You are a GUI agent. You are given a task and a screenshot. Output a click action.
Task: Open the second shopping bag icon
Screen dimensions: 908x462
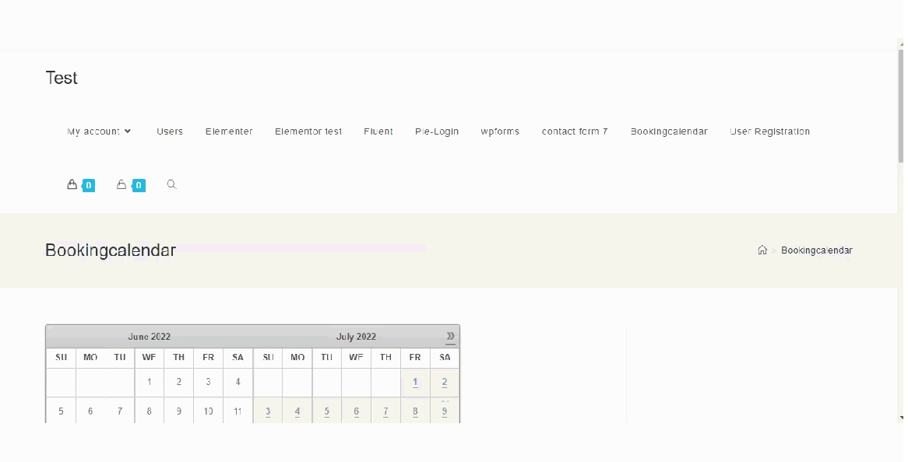(x=121, y=184)
